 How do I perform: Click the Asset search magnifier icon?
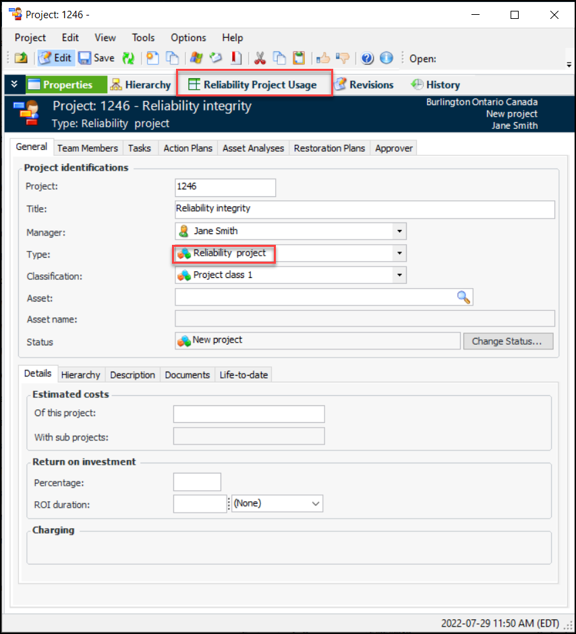pos(463,297)
